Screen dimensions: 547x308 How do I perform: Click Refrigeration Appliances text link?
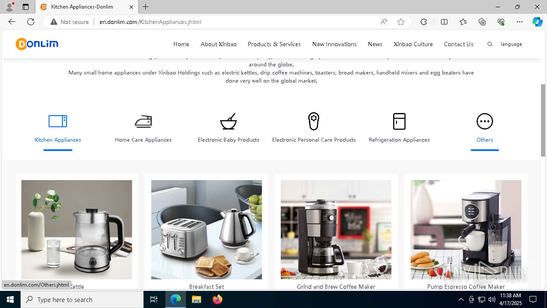tap(399, 139)
